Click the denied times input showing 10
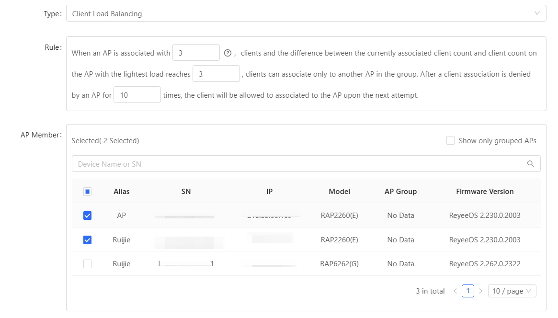 tap(137, 95)
